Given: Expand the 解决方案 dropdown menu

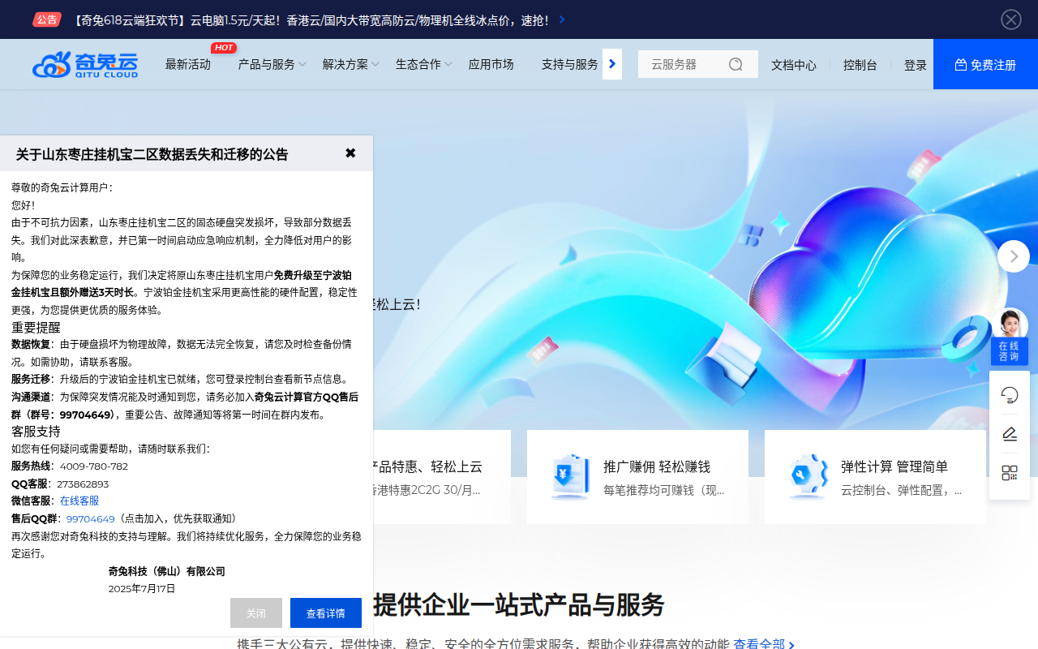Looking at the screenshot, I should (x=351, y=64).
